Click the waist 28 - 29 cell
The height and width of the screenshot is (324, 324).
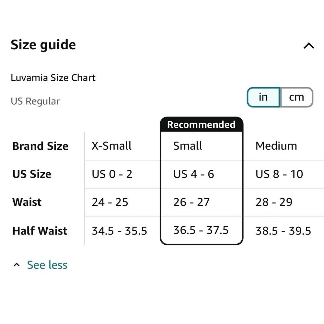coord(274,202)
